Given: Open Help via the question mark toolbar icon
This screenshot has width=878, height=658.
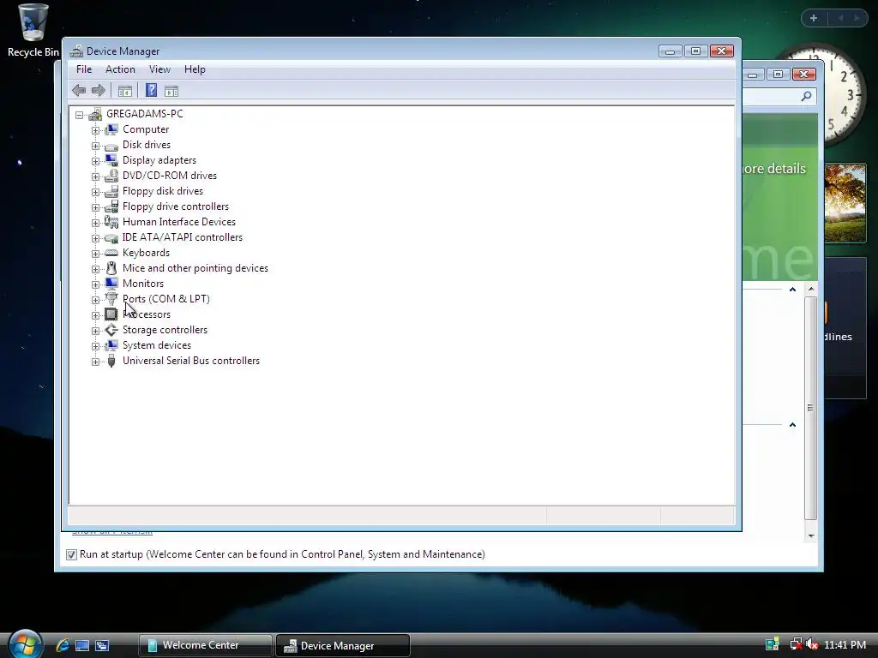Looking at the screenshot, I should [151, 90].
